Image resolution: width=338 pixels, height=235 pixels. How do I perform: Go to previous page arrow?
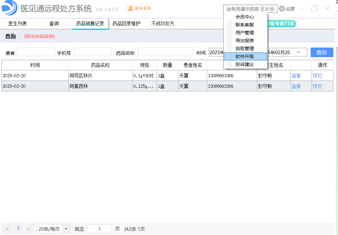click(x=7, y=229)
